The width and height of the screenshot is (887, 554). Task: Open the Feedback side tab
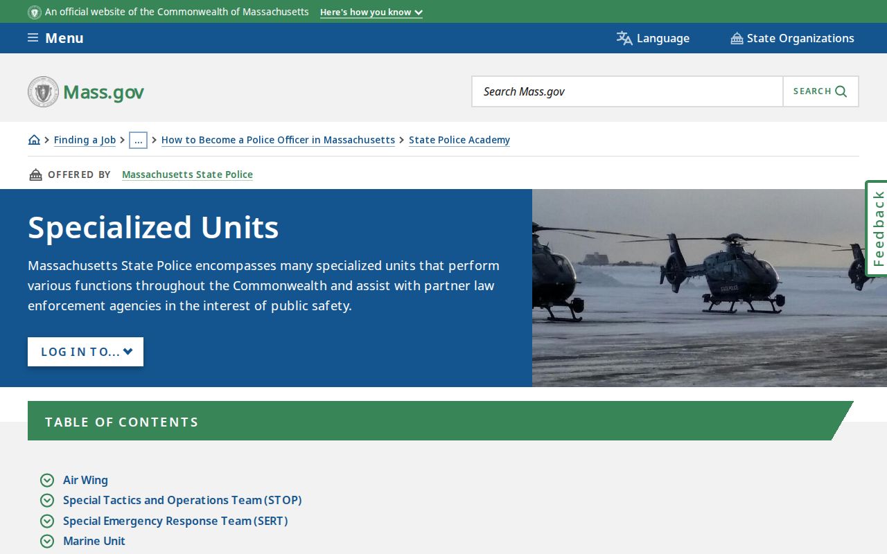[x=877, y=229]
